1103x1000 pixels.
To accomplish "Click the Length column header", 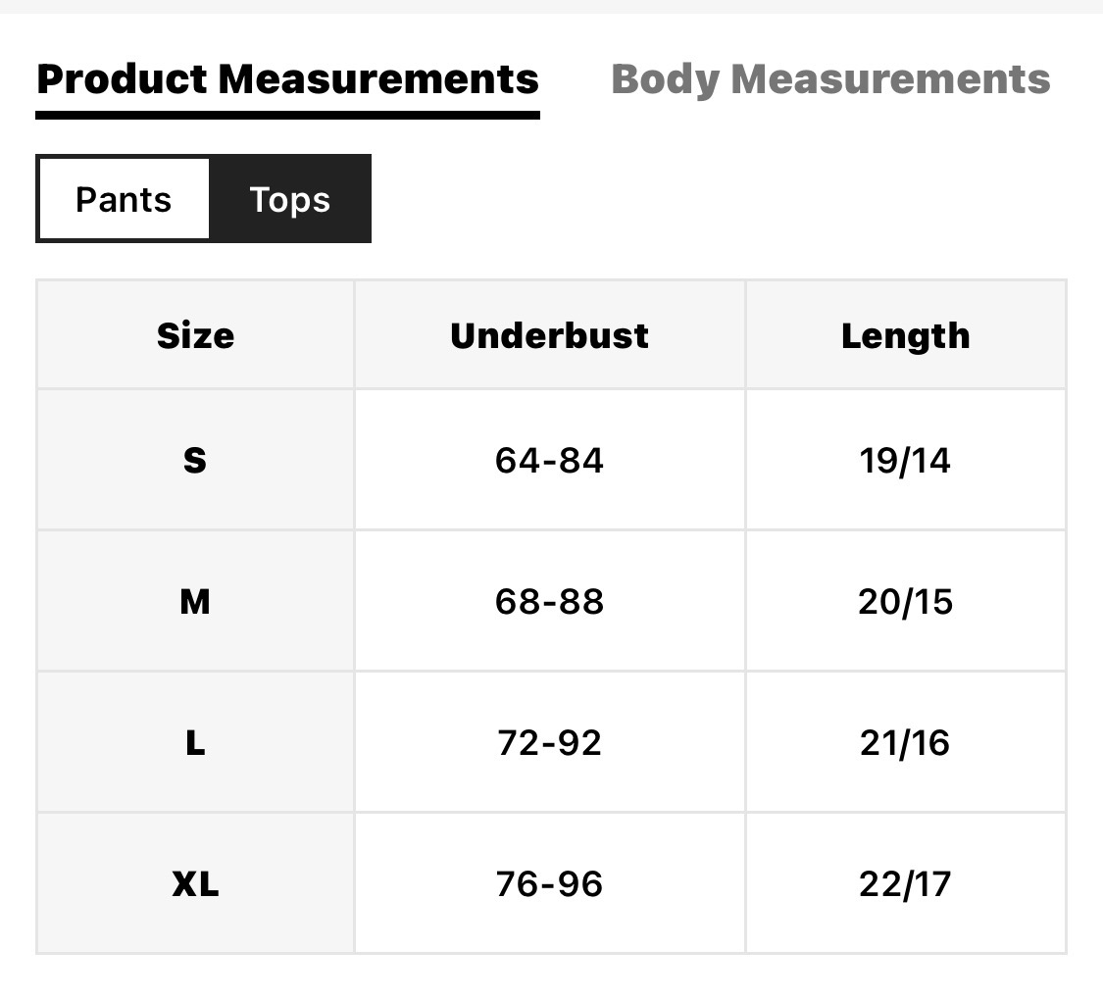I will (905, 335).
